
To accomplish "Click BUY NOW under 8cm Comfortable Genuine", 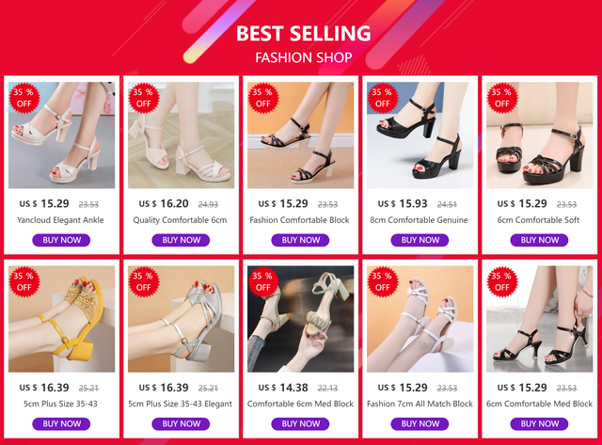I will pos(420,240).
